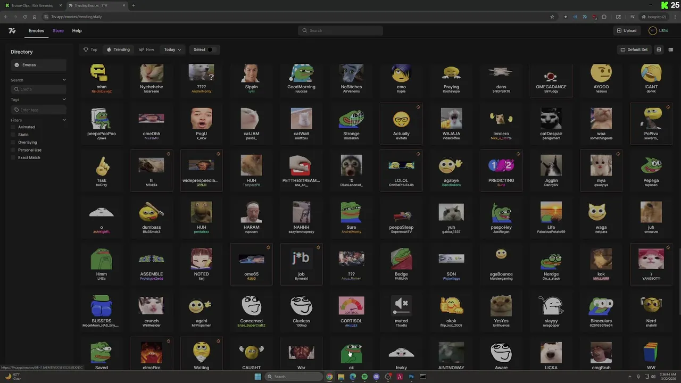Viewport: 681px width, 383px height.
Task: Switch to the compact column view icon
Action: point(671,49)
